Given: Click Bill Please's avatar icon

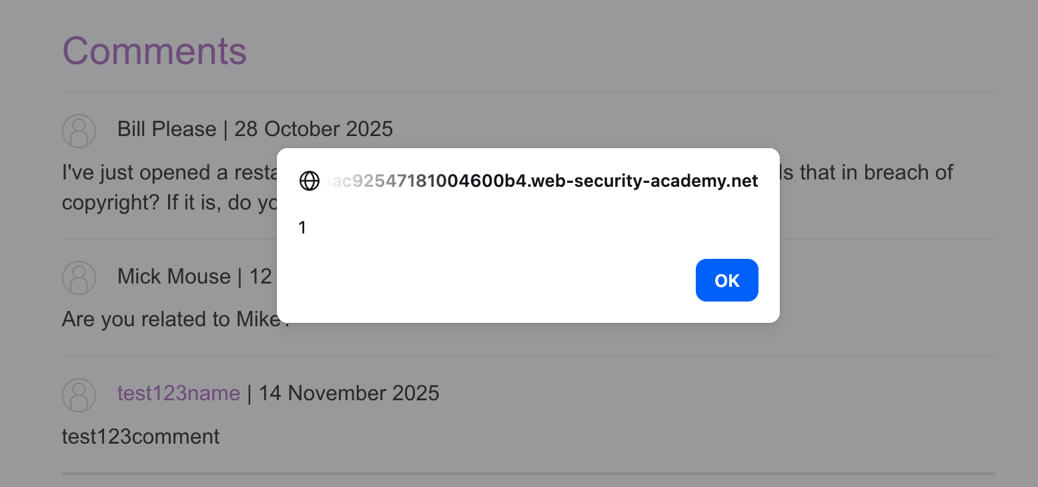Looking at the screenshot, I should pos(79,131).
